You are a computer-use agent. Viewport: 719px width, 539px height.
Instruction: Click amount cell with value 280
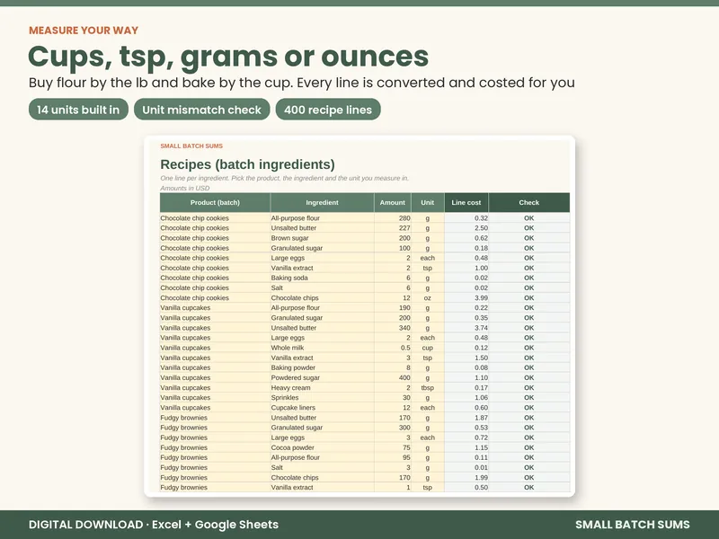pos(393,218)
